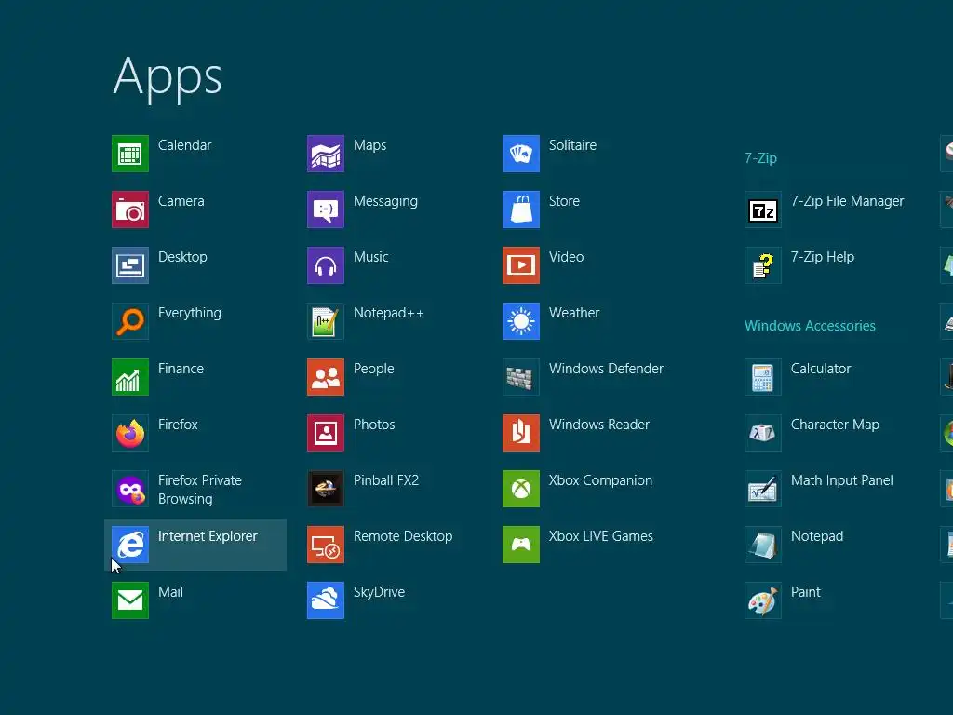Launch the Notepad icon
This screenshot has height=715, width=953.
(763, 545)
